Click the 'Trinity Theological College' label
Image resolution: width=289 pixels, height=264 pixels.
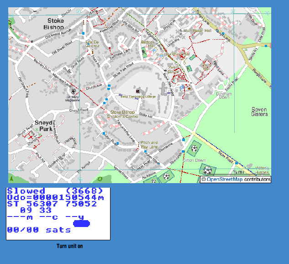point(138,97)
